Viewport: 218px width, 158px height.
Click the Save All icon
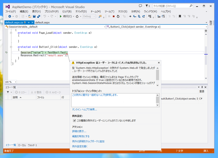[39, 16]
